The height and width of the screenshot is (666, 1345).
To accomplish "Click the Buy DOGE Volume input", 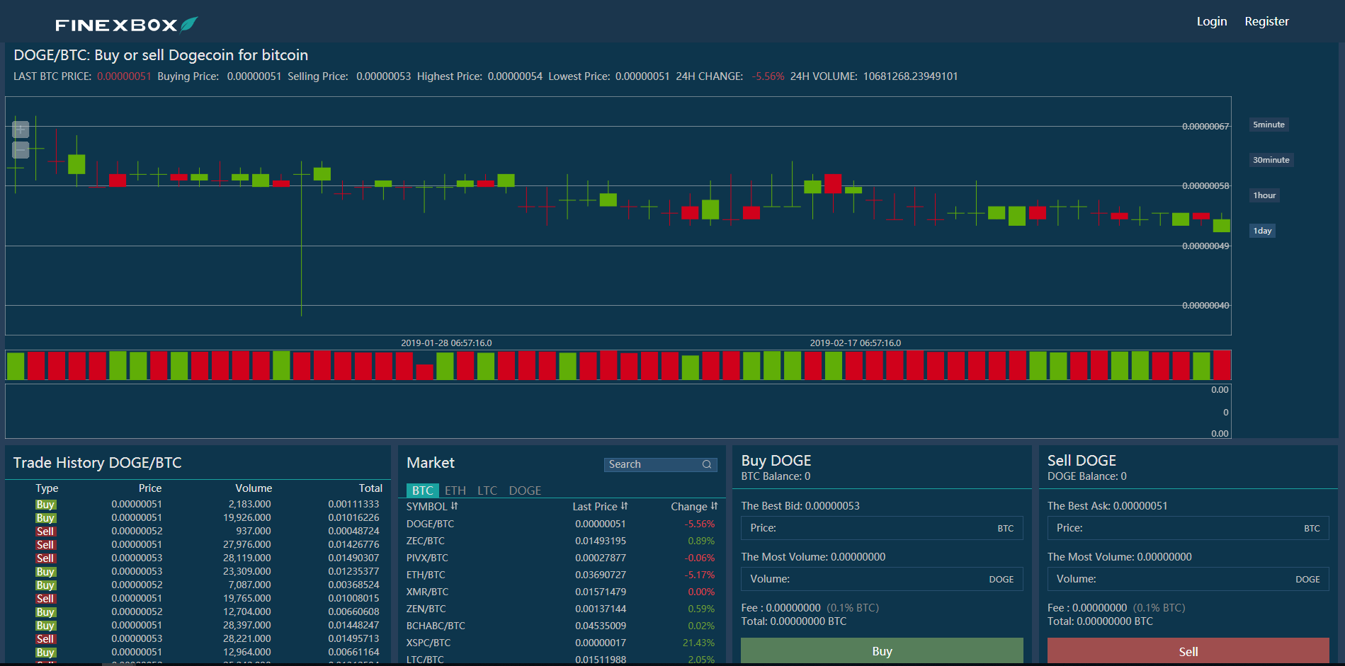I will (x=882, y=579).
